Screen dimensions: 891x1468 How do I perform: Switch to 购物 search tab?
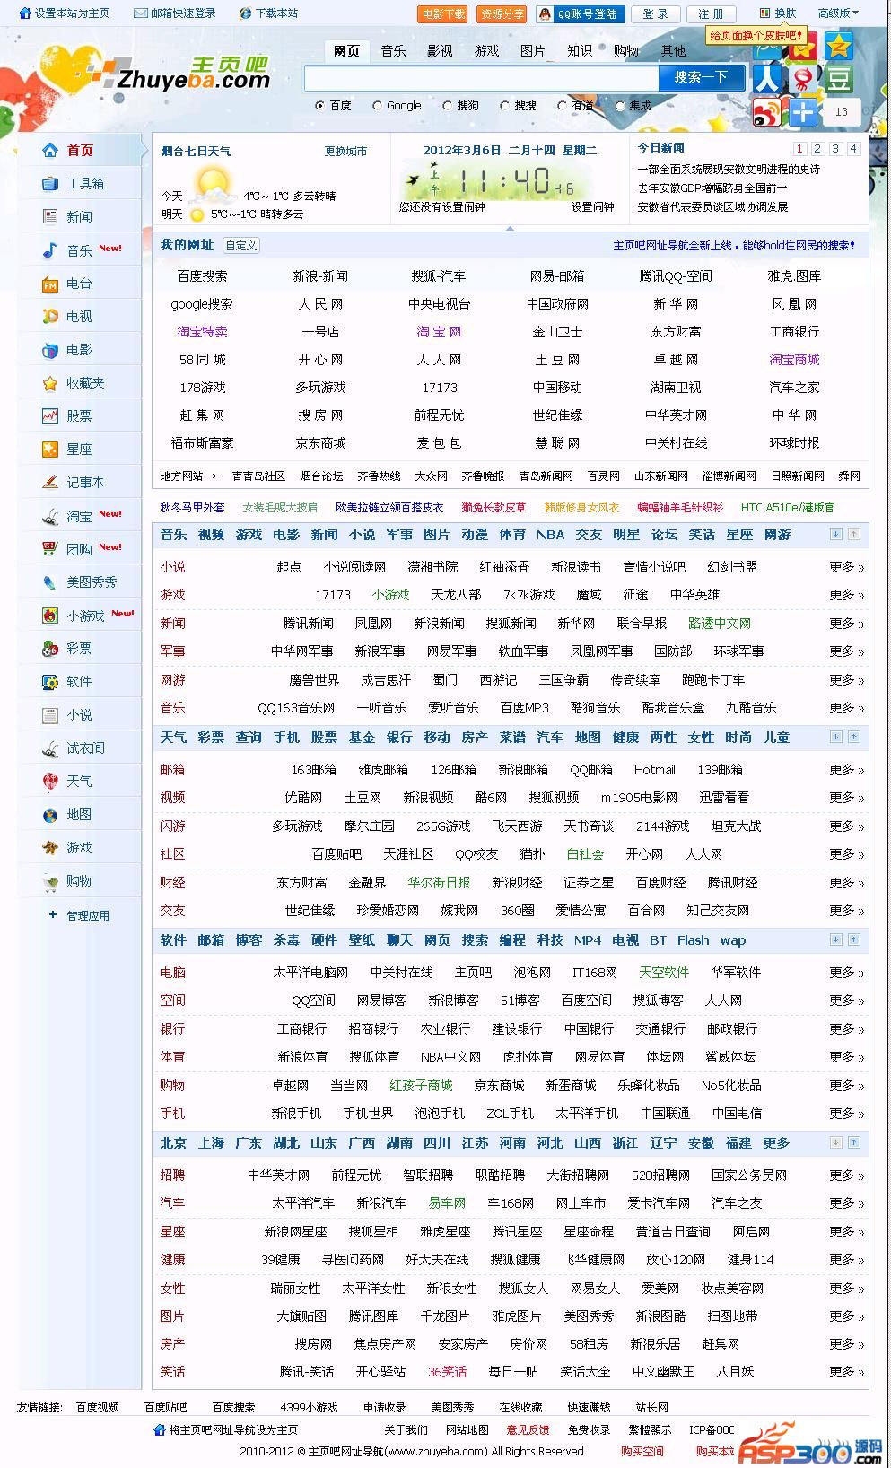(x=626, y=51)
